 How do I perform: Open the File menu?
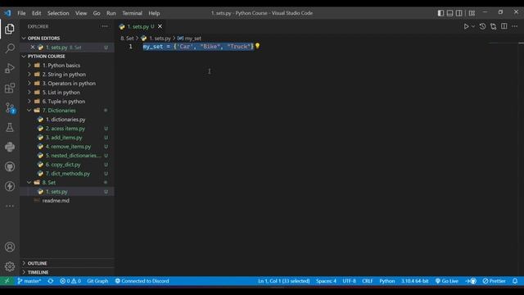[x=21, y=13]
